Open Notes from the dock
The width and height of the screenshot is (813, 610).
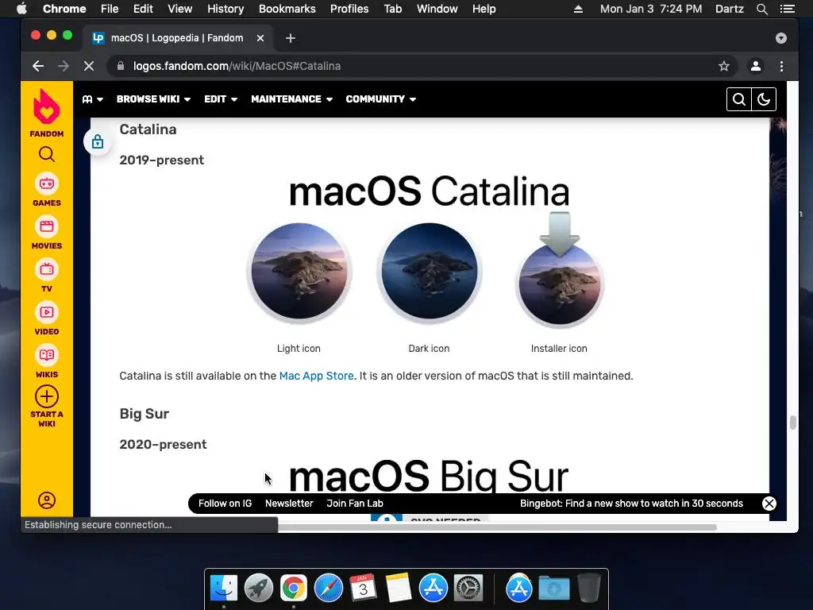pyautogui.click(x=399, y=588)
